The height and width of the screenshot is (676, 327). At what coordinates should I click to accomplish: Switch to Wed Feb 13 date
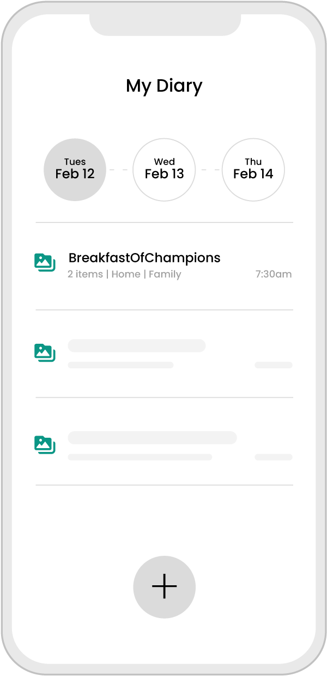coord(164,169)
